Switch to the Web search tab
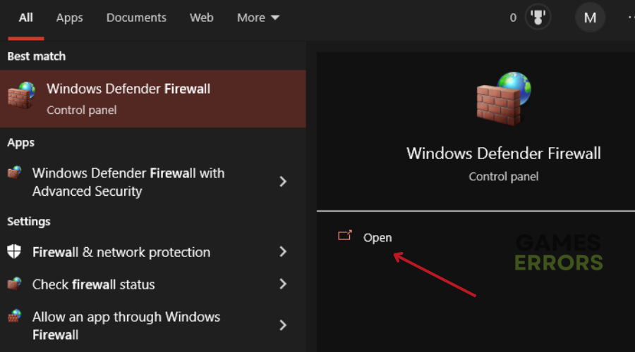This screenshot has width=635, height=352. tap(201, 18)
